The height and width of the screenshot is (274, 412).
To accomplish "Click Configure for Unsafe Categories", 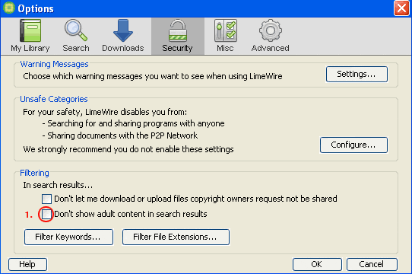I will pyautogui.click(x=353, y=145).
